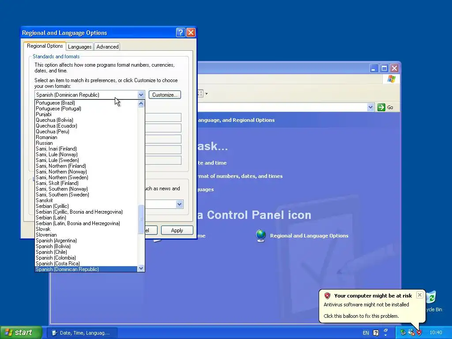Select Sami, Northern (Norway) in the list

click(86, 172)
